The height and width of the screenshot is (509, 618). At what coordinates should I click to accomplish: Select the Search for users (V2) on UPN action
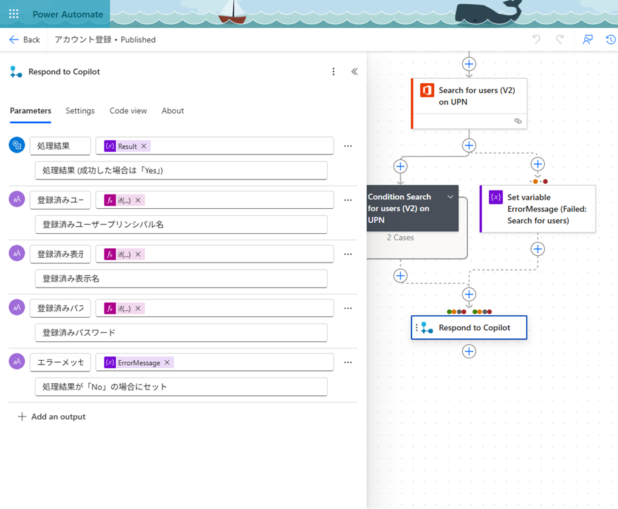pyautogui.click(x=469, y=104)
